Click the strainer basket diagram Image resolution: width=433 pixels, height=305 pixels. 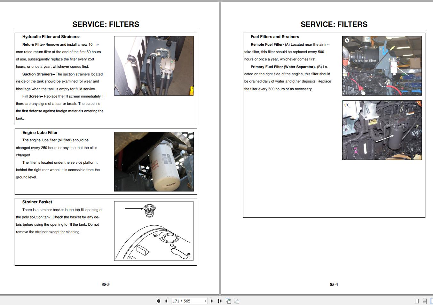pos(154,231)
